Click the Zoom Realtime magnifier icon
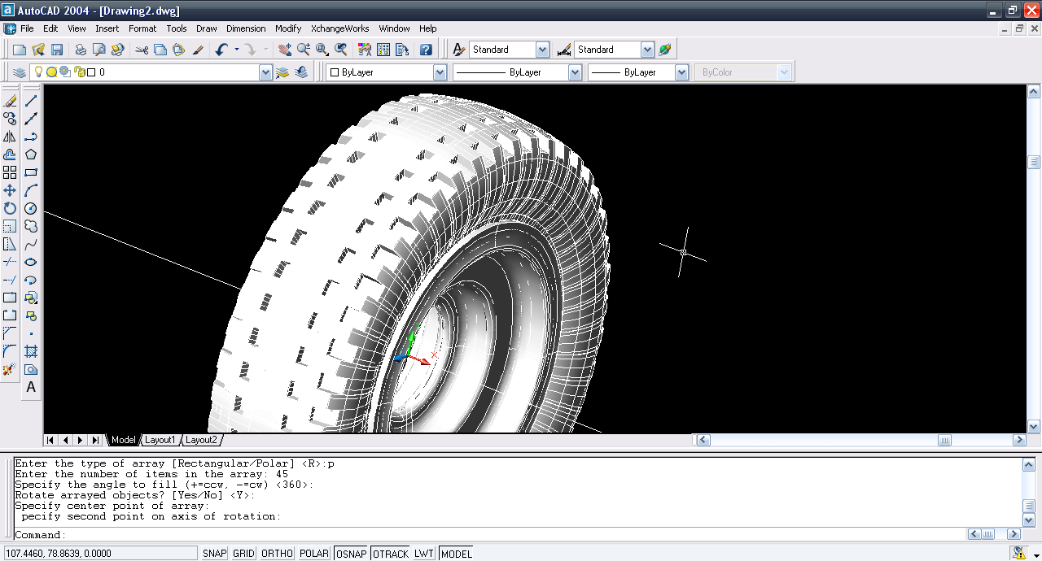Viewport: 1042px width, 561px height. 303,50
